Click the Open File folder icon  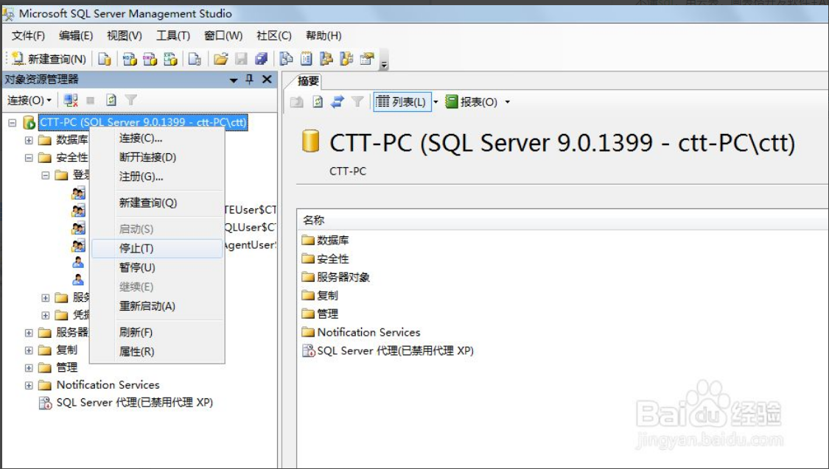(x=221, y=59)
